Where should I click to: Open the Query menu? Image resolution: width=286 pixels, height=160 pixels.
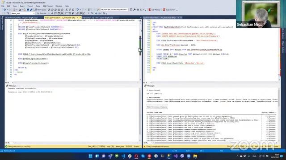coord(22,6)
